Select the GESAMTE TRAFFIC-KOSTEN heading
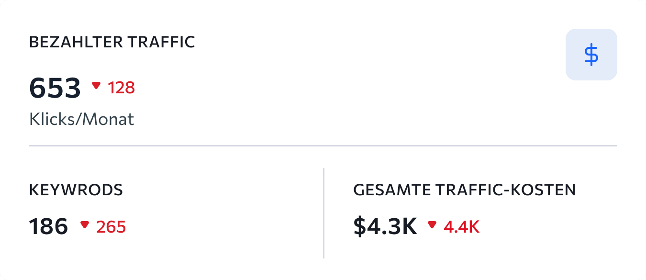 465,190
